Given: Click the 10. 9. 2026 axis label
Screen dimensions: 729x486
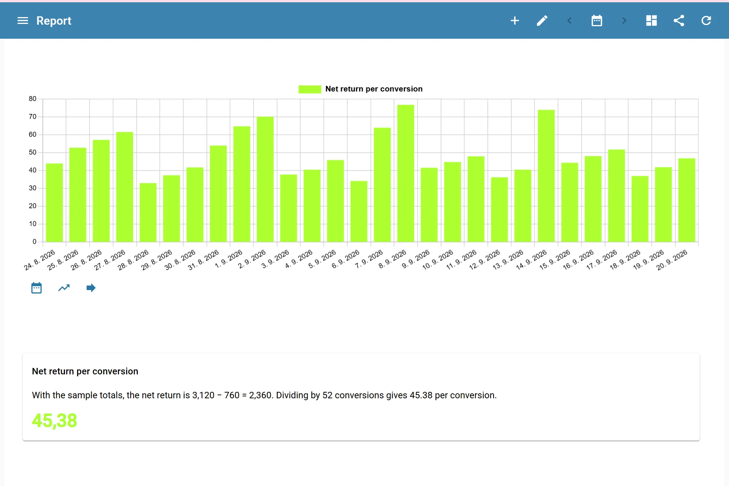Looking at the screenshot, I should click(x=438, y=260).
